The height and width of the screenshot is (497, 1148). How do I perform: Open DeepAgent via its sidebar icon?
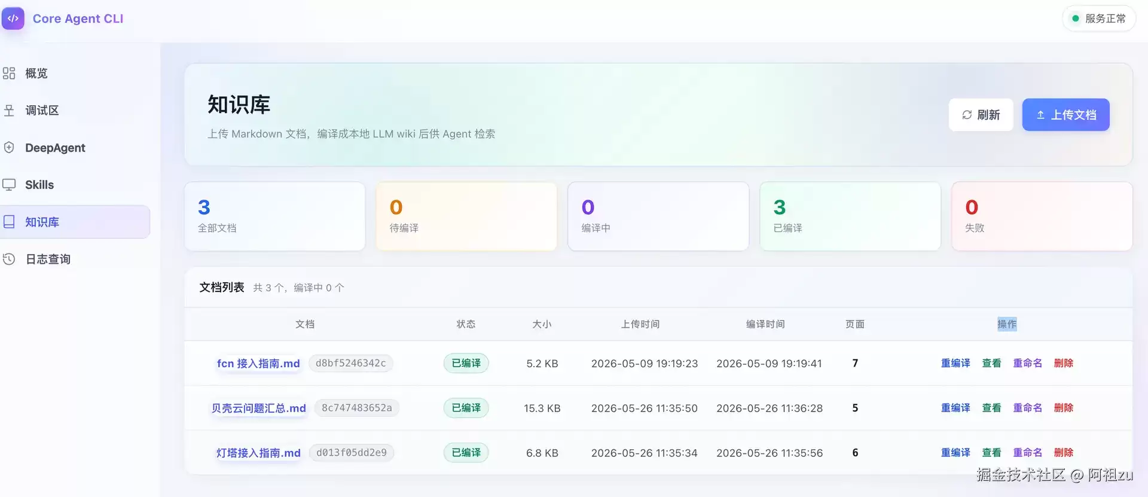pyautogui.click(x=9, y=147)
